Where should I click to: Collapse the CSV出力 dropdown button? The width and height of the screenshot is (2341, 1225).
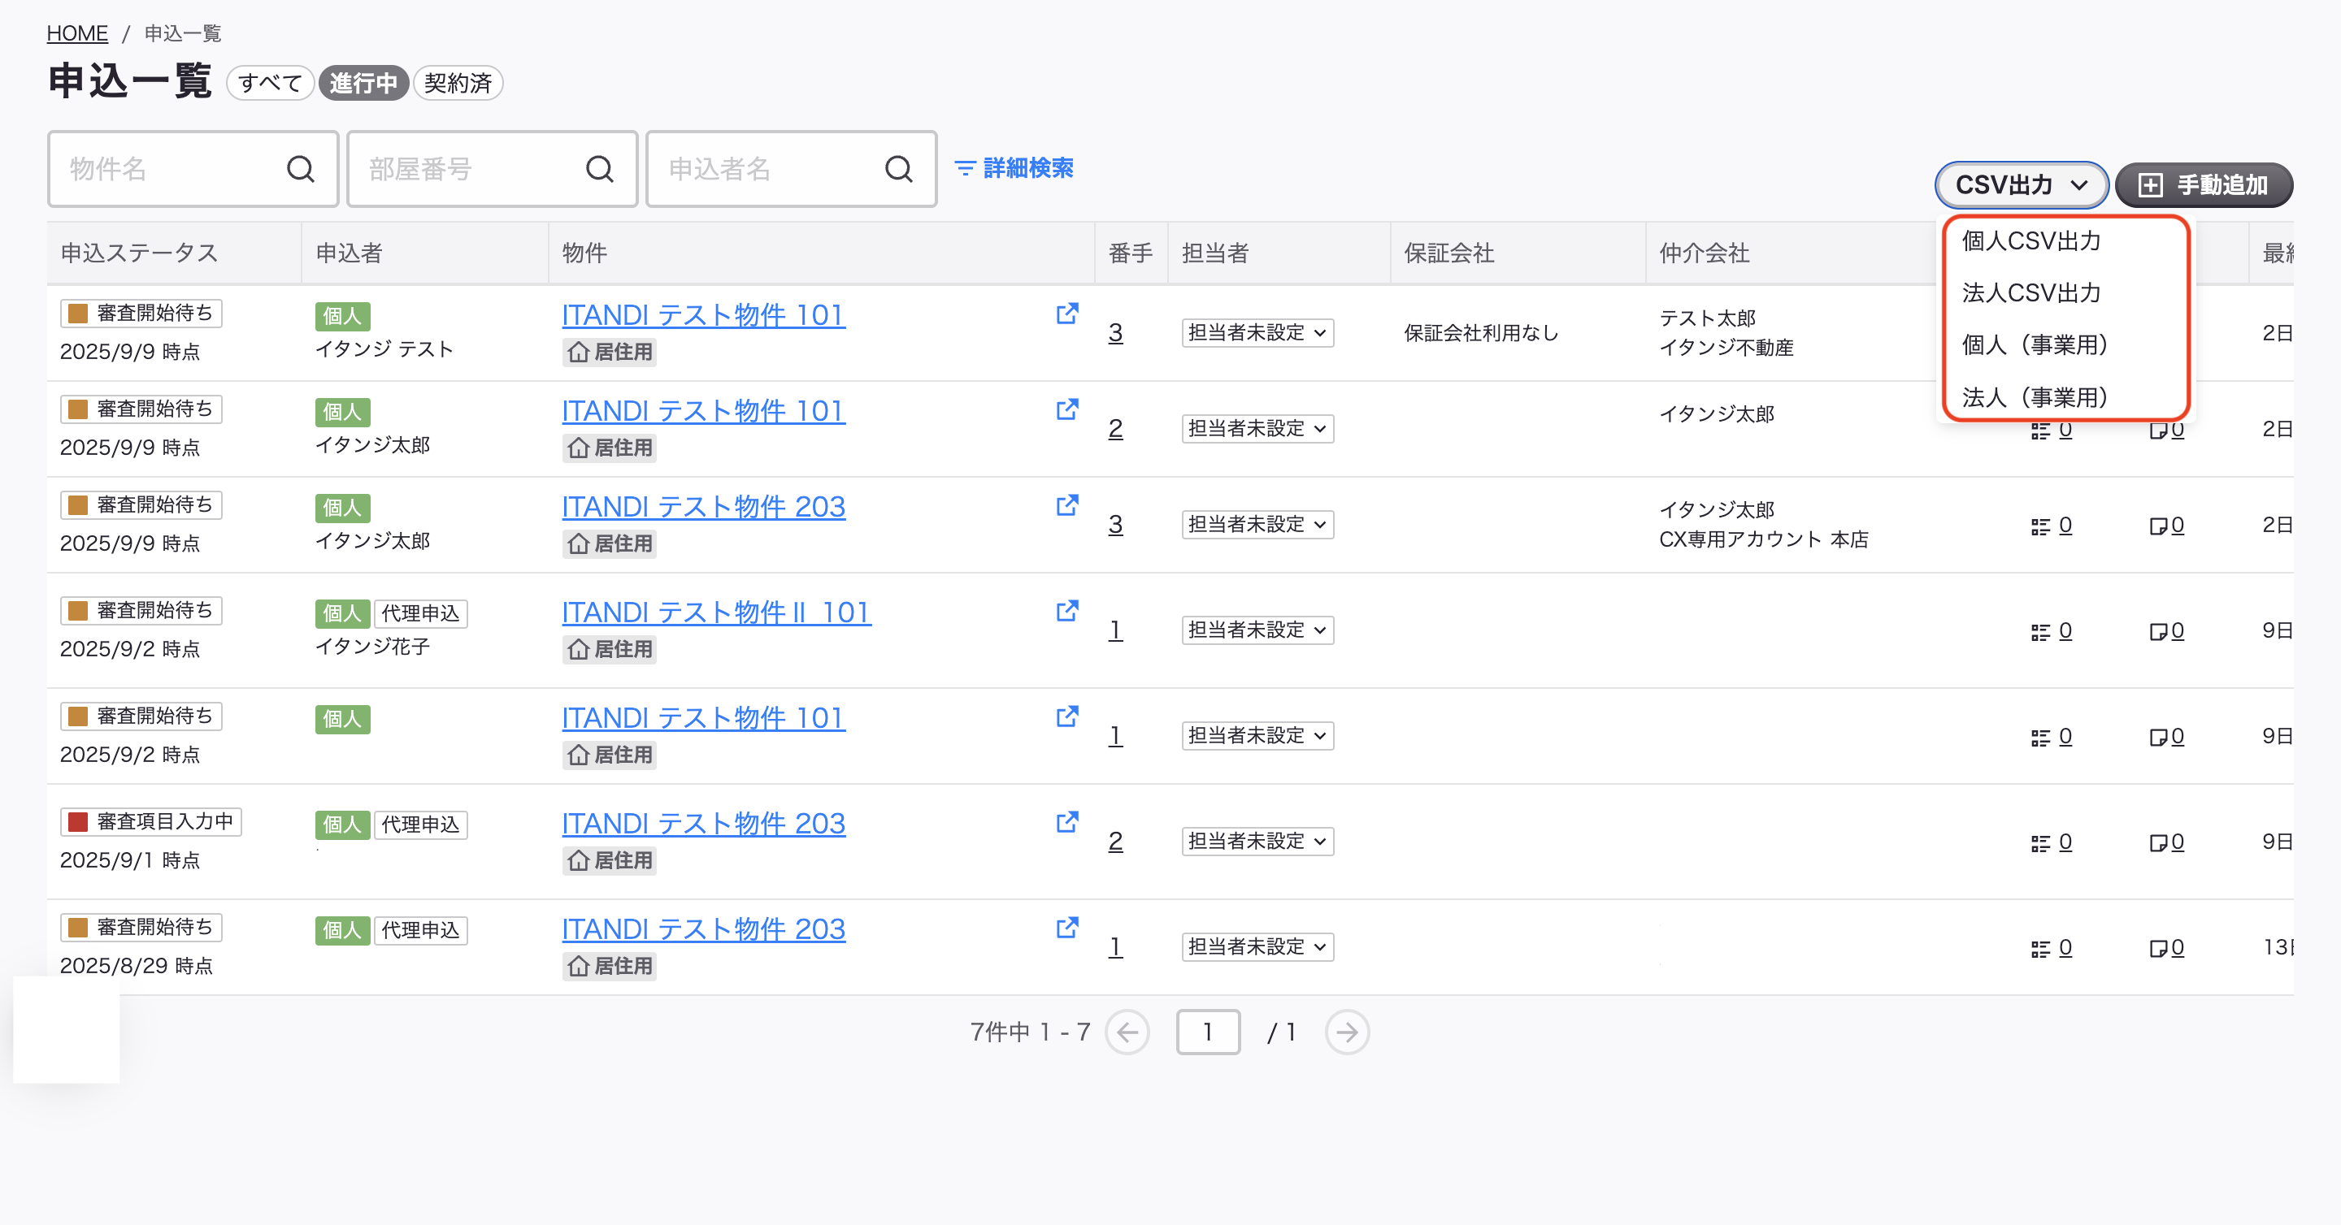pyautogui.click(x=2021, y=185)
